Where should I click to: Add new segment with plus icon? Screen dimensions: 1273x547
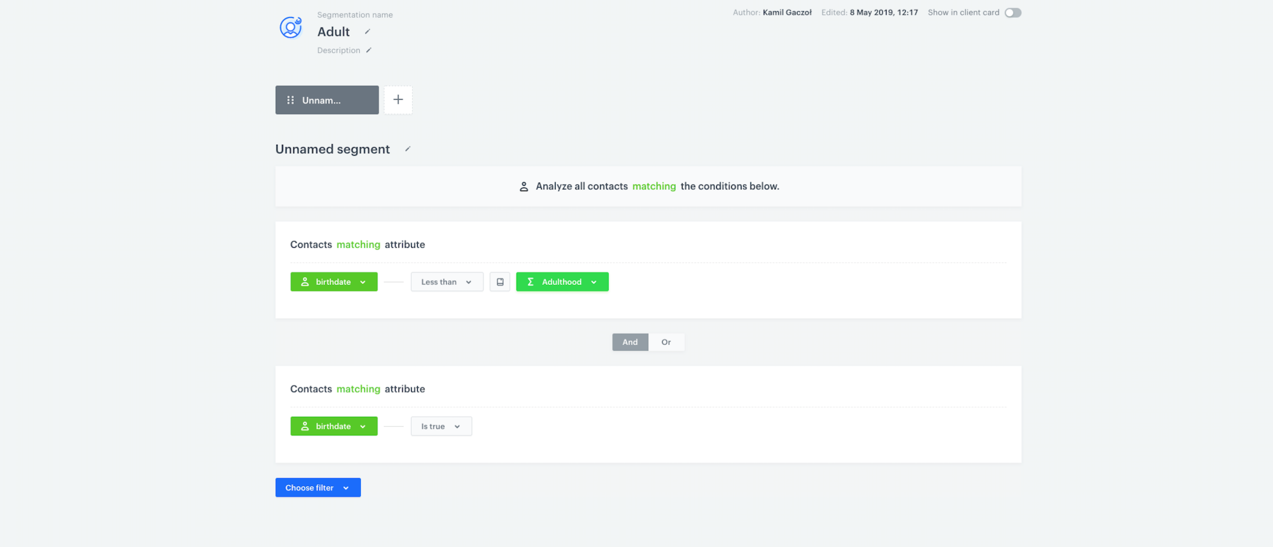coord(398,100)
